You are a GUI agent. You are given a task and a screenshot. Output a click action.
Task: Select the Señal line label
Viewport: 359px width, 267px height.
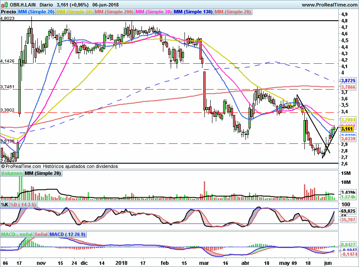tap(41, 234)
